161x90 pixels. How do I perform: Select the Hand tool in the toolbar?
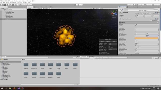click(x=2, y=5)
